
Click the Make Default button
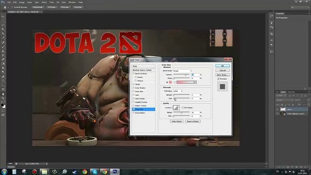176,122
